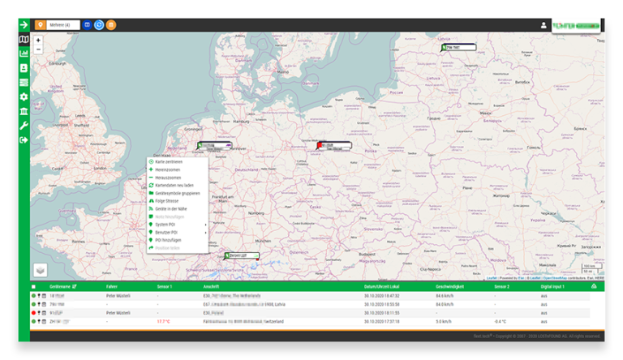
Task: Expand the Benutzer POI submenu
Action: coord(178,233)
